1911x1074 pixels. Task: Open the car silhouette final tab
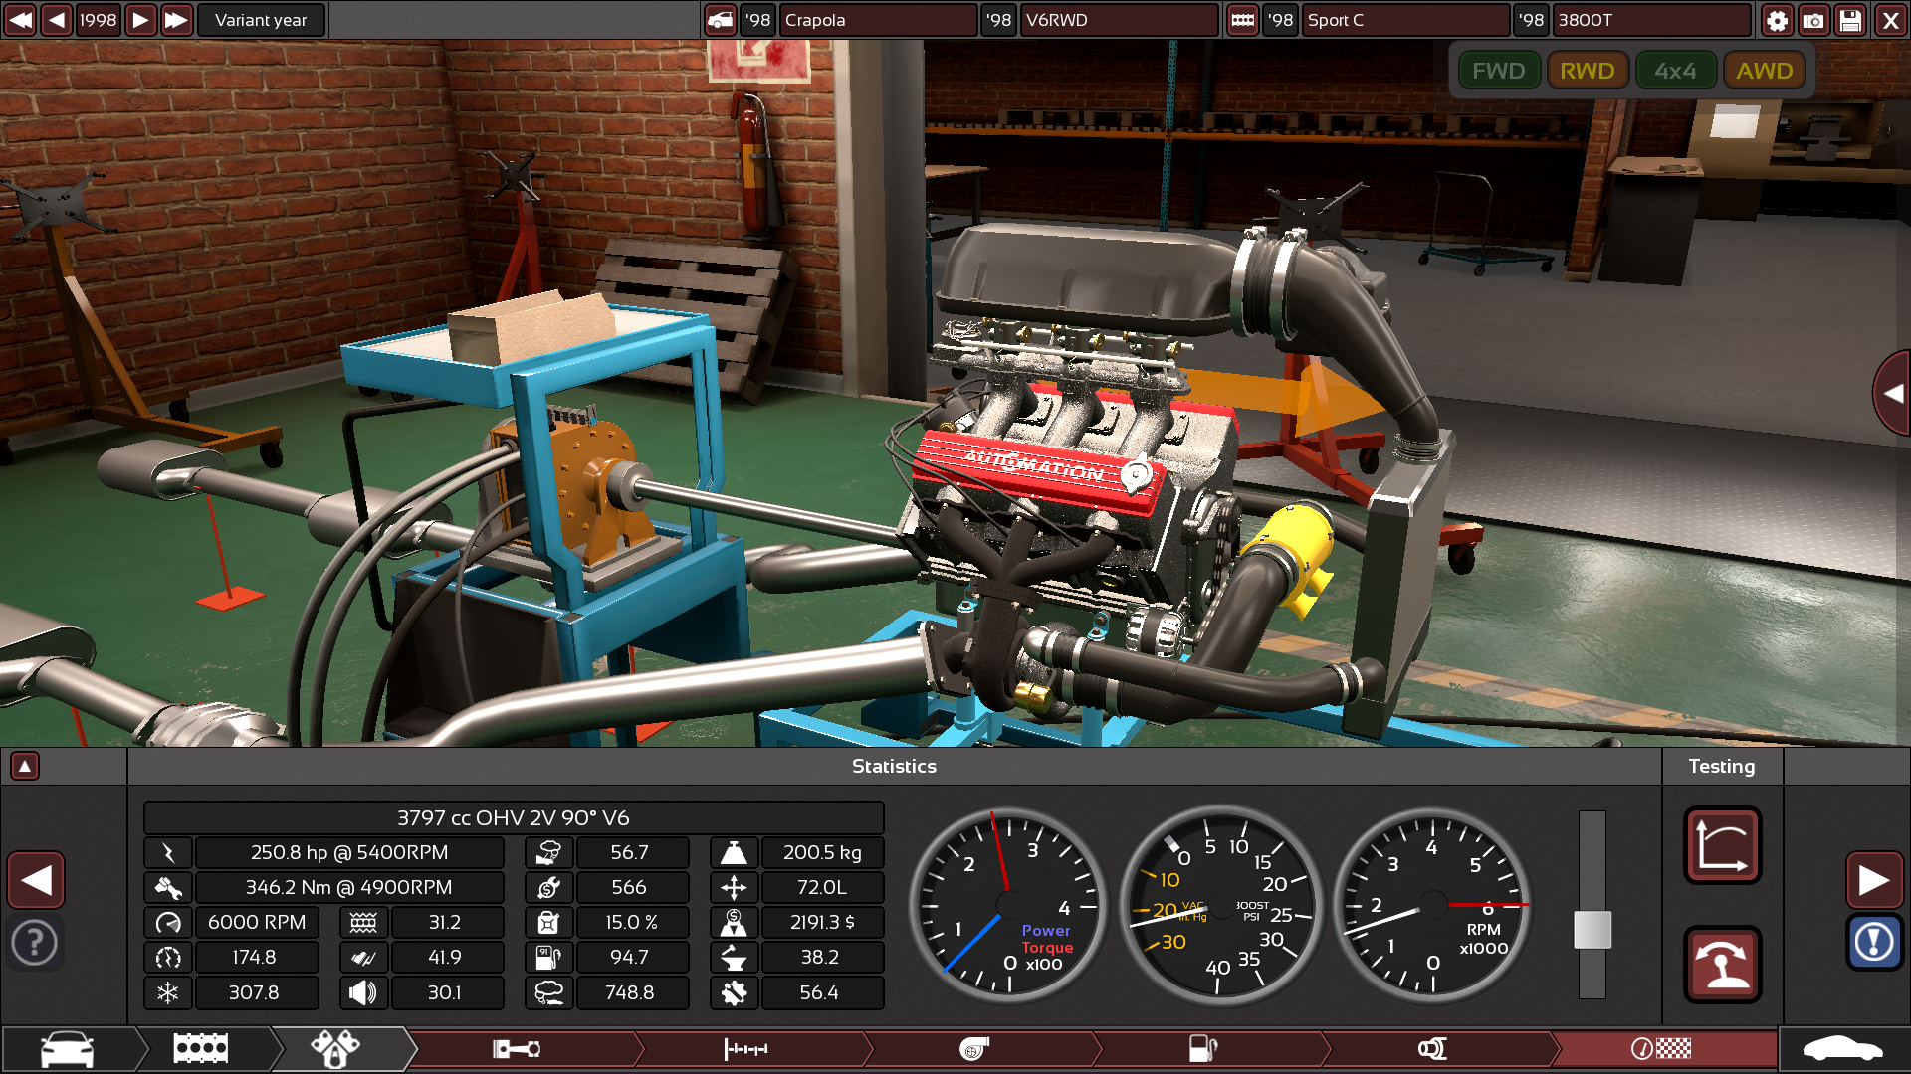[x=1843, y=1049]
